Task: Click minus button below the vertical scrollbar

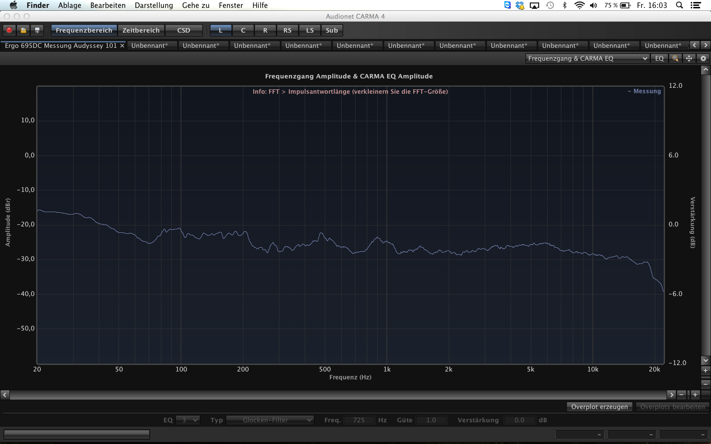Action: (x=705, y=383)
